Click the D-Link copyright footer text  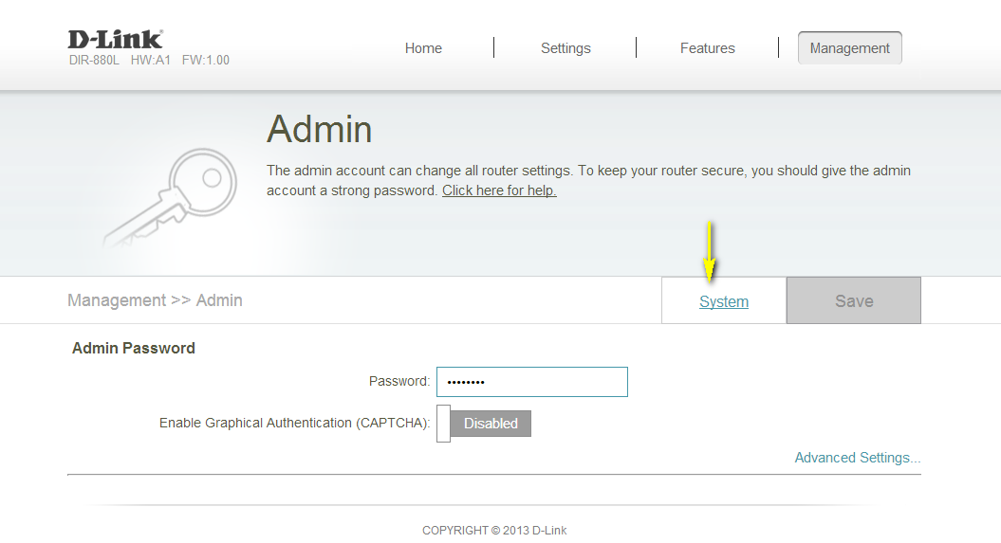[494, 531]
